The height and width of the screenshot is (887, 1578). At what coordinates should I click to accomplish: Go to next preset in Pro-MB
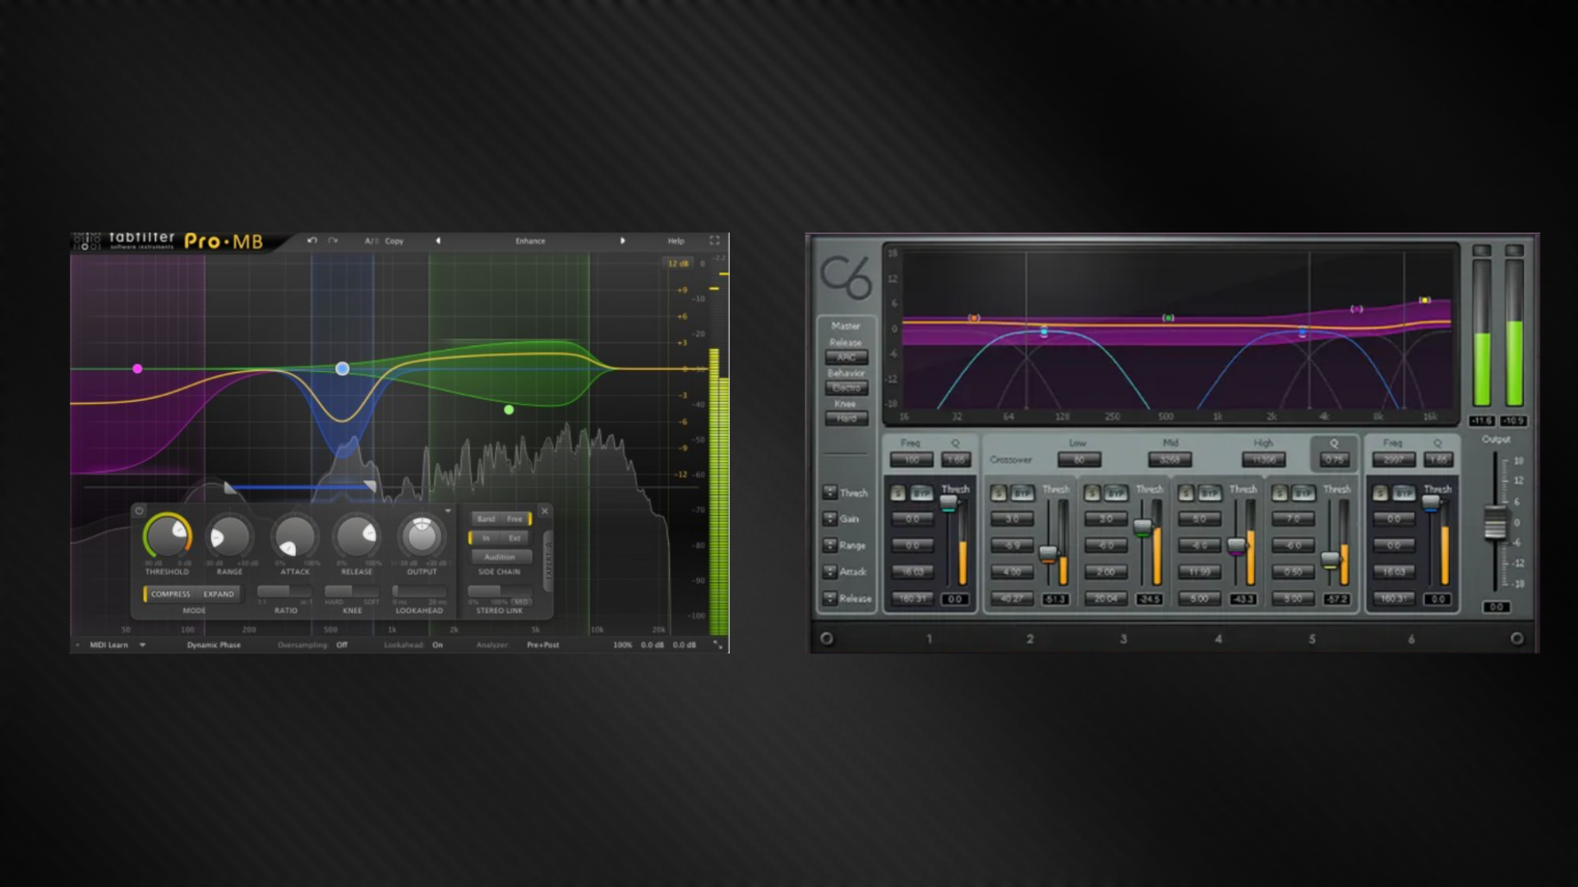coord(622,241)
